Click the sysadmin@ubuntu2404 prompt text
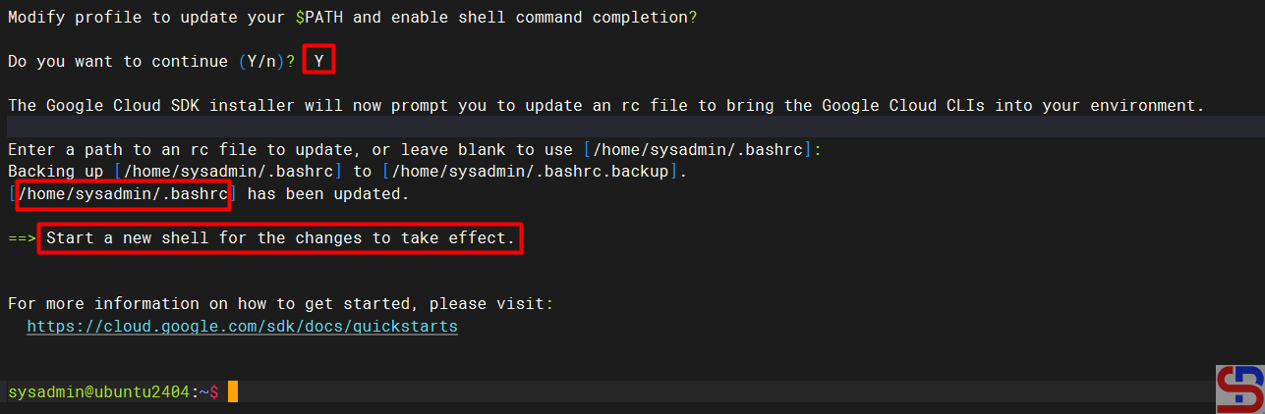This screenshot has height=414, width=1265. click(98, 392)
